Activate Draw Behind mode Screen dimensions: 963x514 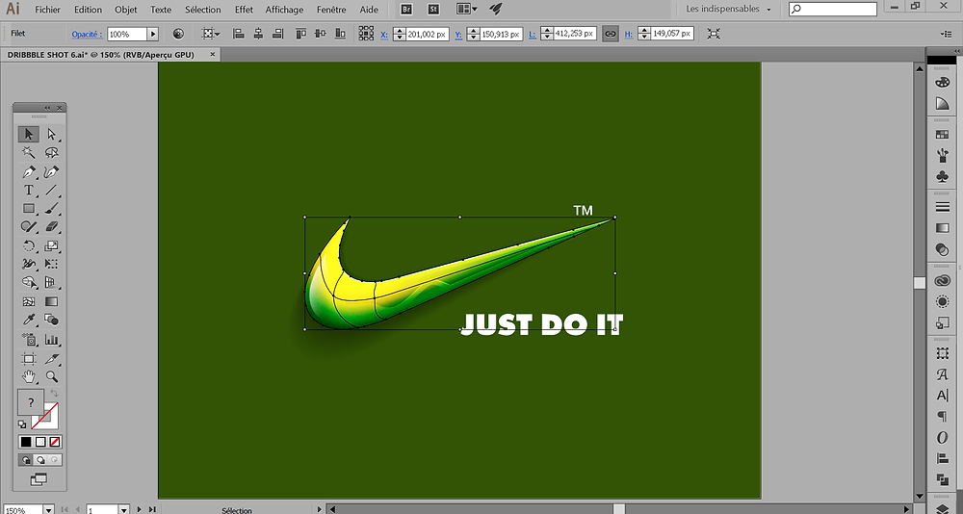pos(40,460)
